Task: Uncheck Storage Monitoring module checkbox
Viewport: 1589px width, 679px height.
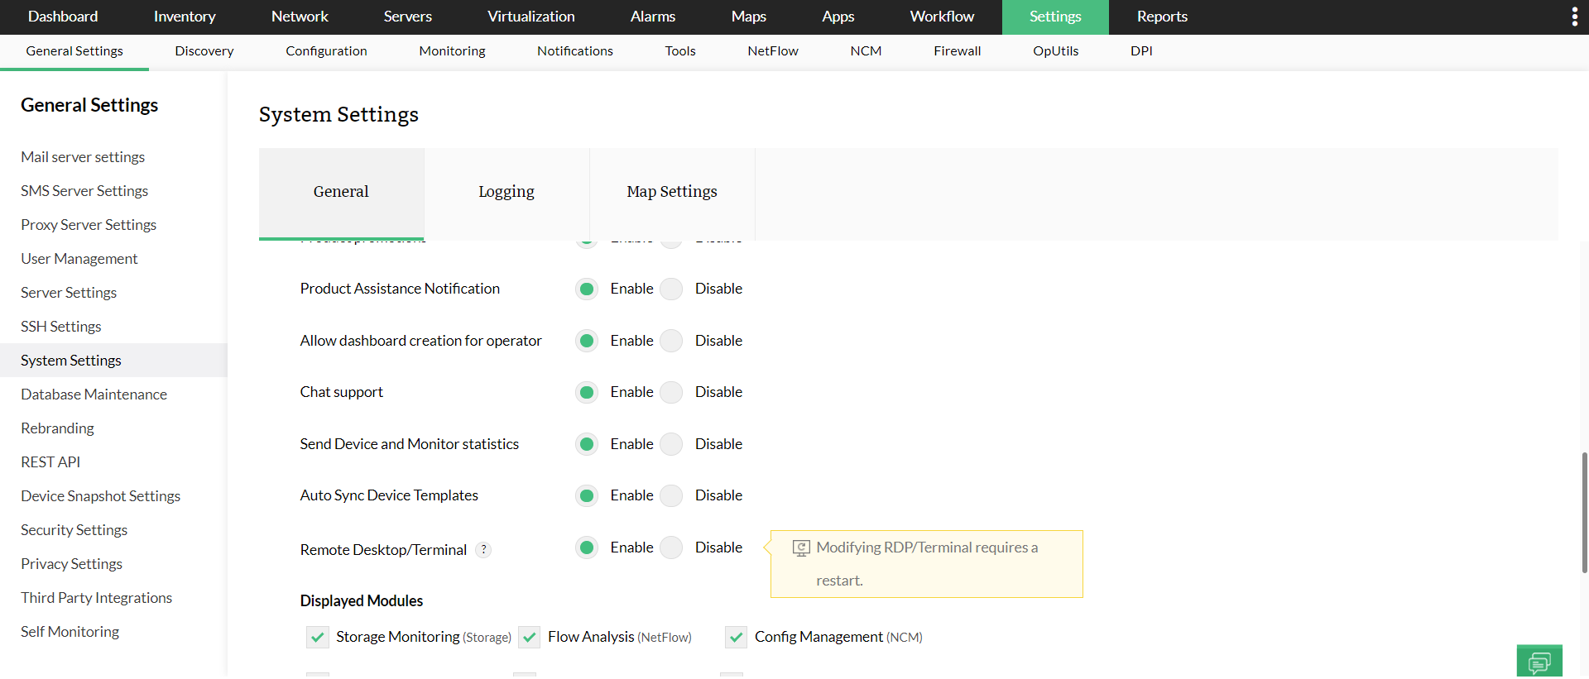Action: click(x=318, y=638)
